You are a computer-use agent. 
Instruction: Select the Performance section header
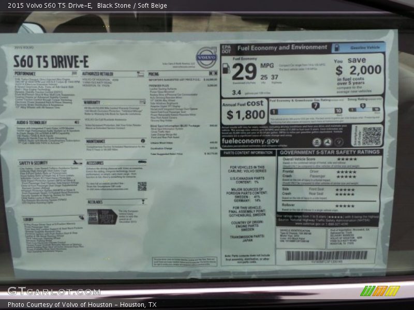click(26, 74)
